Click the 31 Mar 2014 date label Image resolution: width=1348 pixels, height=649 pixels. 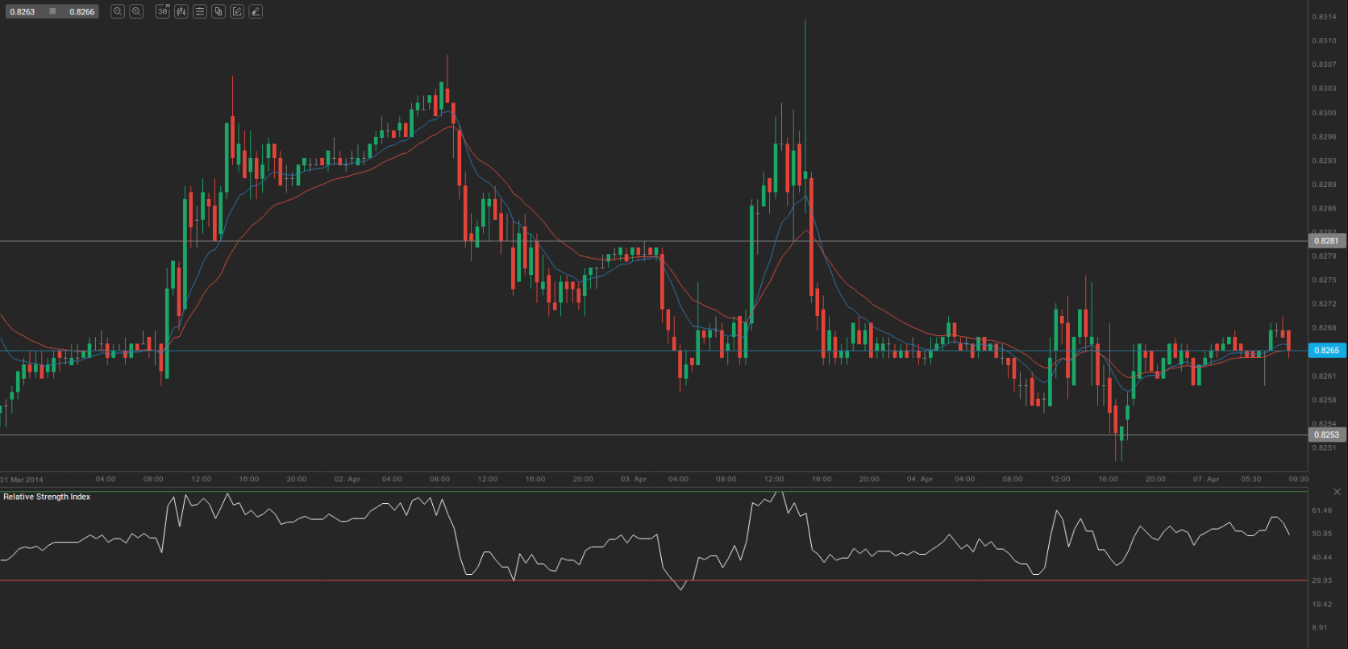tap(23, 480)
